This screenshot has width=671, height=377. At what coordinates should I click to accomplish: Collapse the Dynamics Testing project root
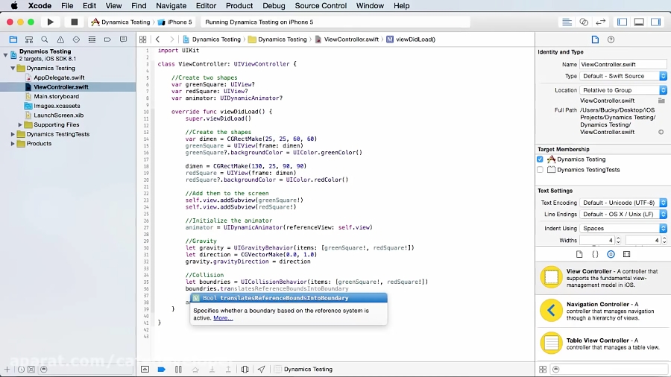point(5,54)
